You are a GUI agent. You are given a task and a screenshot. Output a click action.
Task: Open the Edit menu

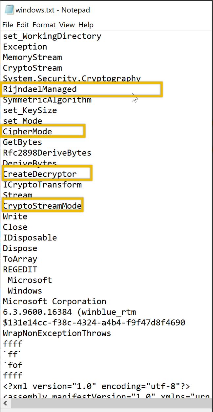[23, 25]
